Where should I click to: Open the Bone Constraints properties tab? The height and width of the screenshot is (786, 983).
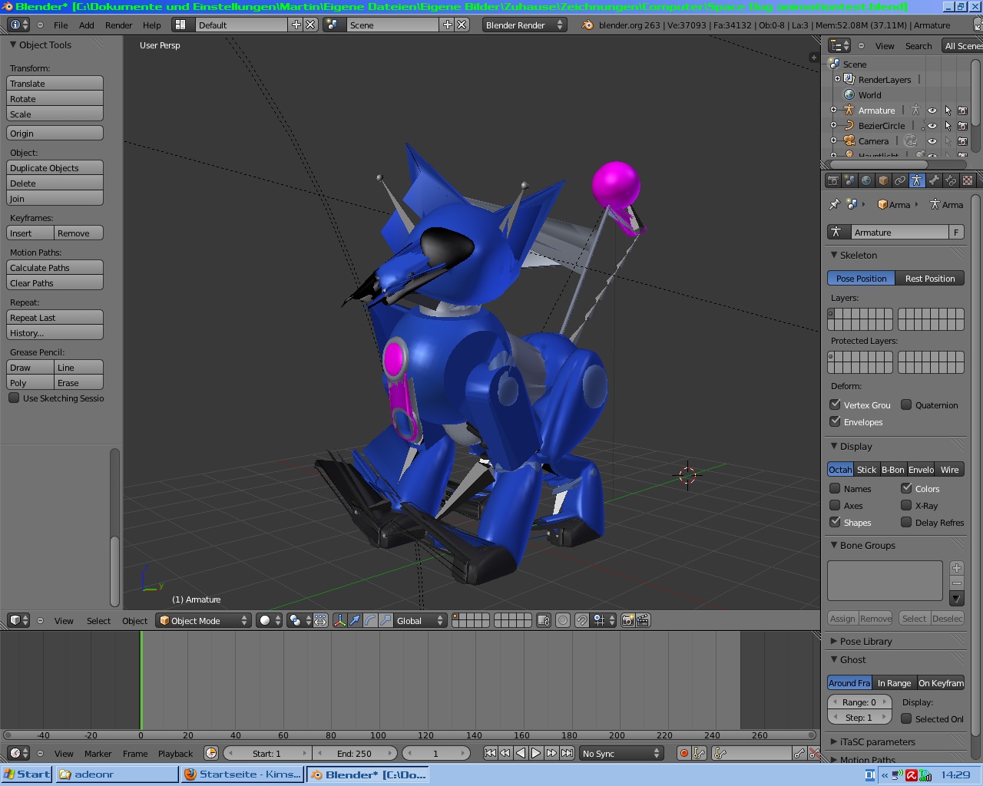tap(951, 180)
